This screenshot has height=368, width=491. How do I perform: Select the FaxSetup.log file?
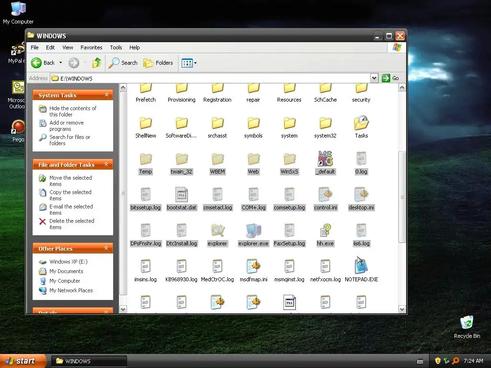click(289, 235)
